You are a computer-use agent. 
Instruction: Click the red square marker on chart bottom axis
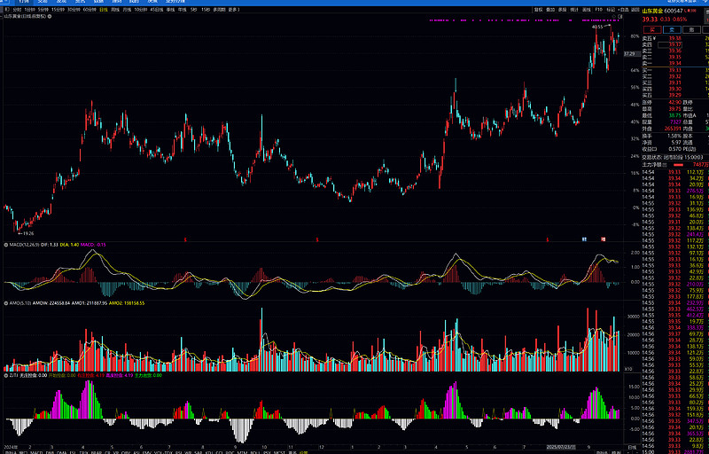(603, 239)
